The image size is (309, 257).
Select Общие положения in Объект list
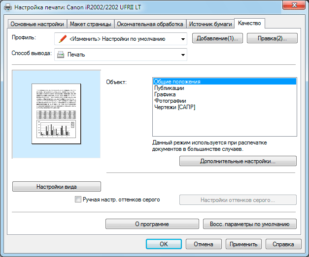[225, 82]
